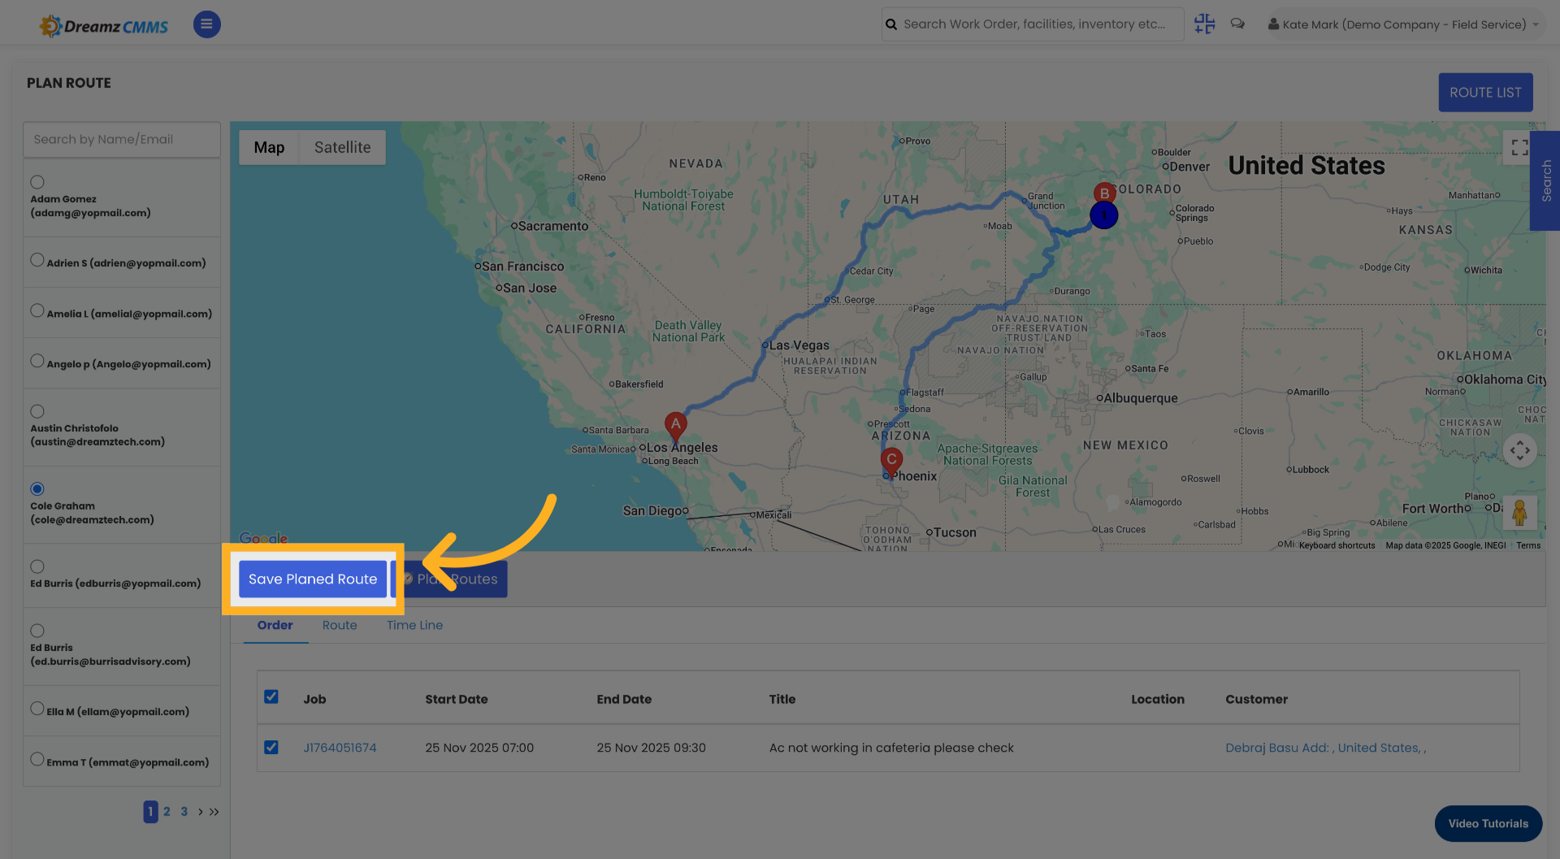1560x859 pixels.
Task: Open the Kate Mark account dropdown
Action: [x=1403, y=24]
